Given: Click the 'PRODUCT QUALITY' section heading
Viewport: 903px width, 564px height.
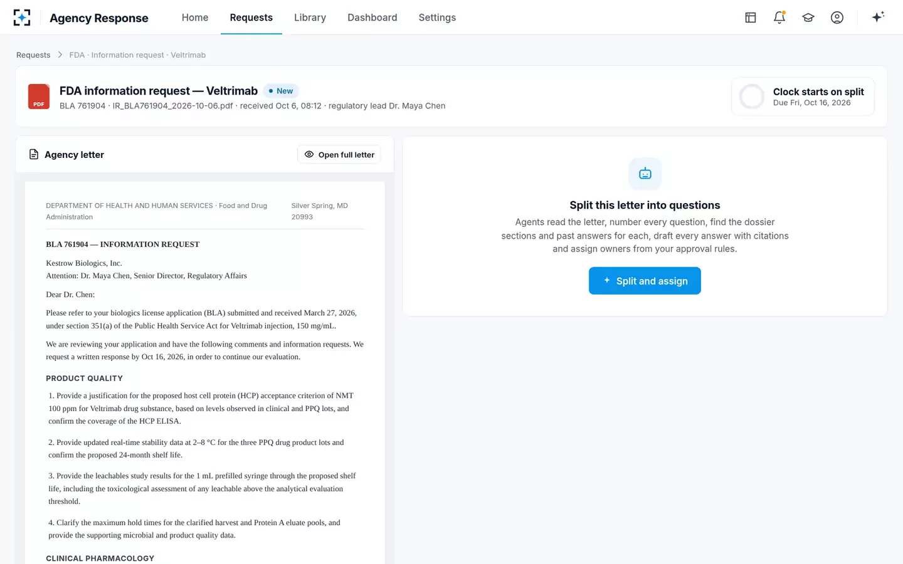Looking at the screenshot, I should coord(84,379).
